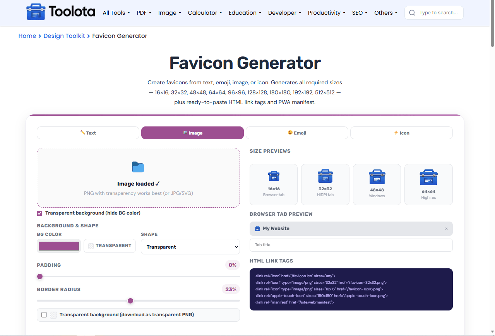Expand the PDF menu
This screenshot has height=336, width=495.
tap(144, 13)
